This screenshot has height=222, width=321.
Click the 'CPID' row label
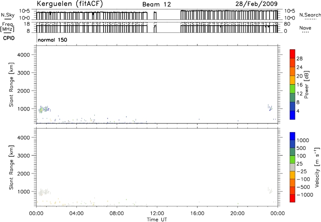tap(9, 38)
